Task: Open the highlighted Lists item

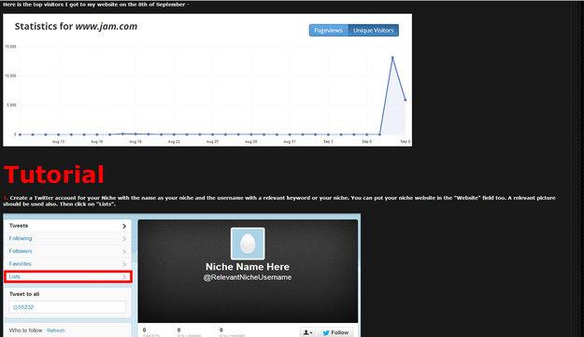Action: tap(68, 276)
